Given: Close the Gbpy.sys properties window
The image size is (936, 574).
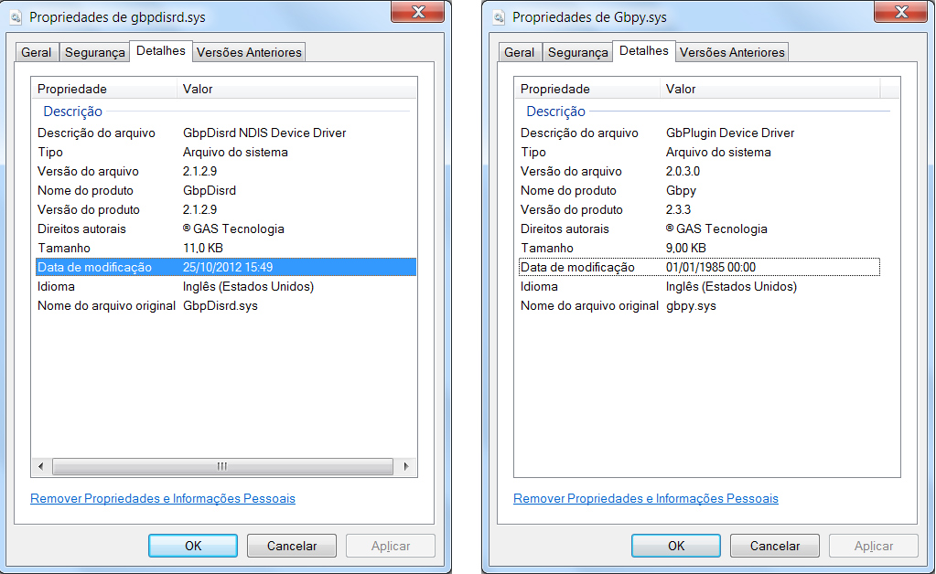Looking at the screenshot, I should 901,12.
